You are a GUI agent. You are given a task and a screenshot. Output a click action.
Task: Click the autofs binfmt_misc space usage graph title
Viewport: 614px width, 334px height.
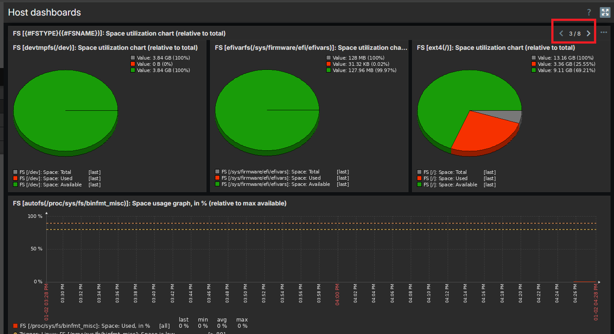point(149,203)
